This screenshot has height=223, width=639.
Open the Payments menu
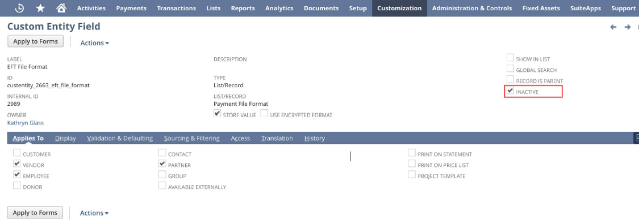click(131, 8)
